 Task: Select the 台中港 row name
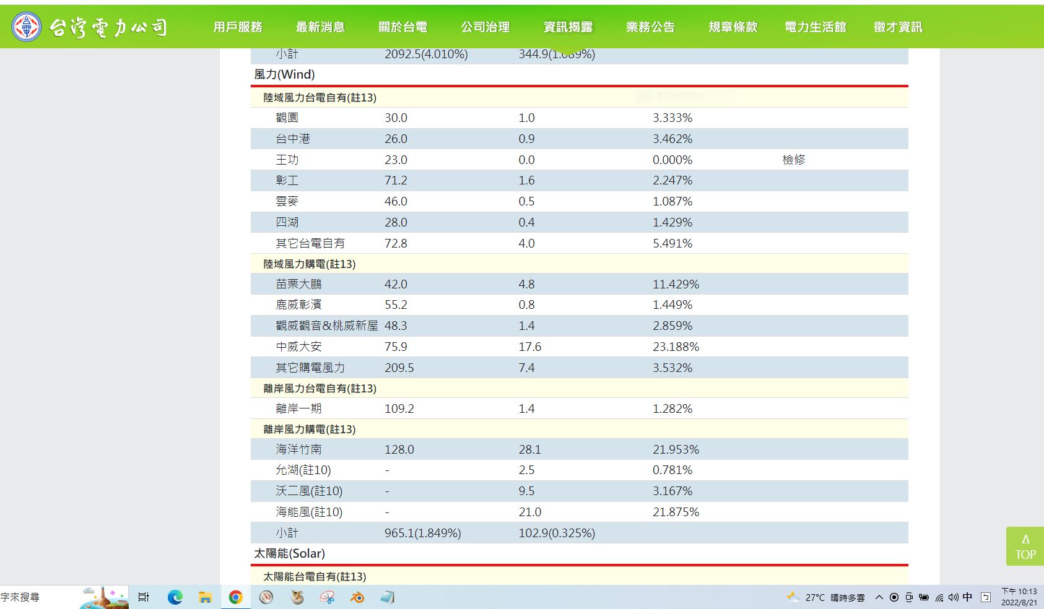coord(293,139)
